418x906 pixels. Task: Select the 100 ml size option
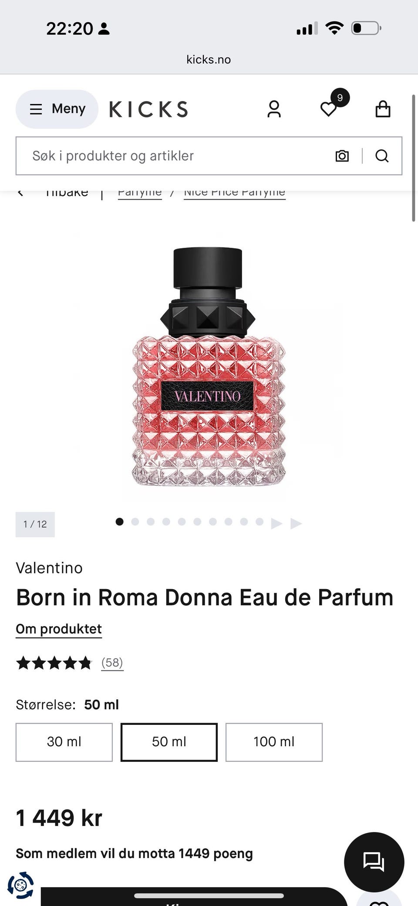274,742
